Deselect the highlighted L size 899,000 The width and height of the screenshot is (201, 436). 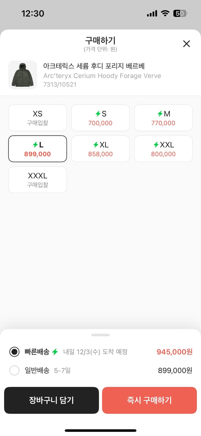point(37,149)
